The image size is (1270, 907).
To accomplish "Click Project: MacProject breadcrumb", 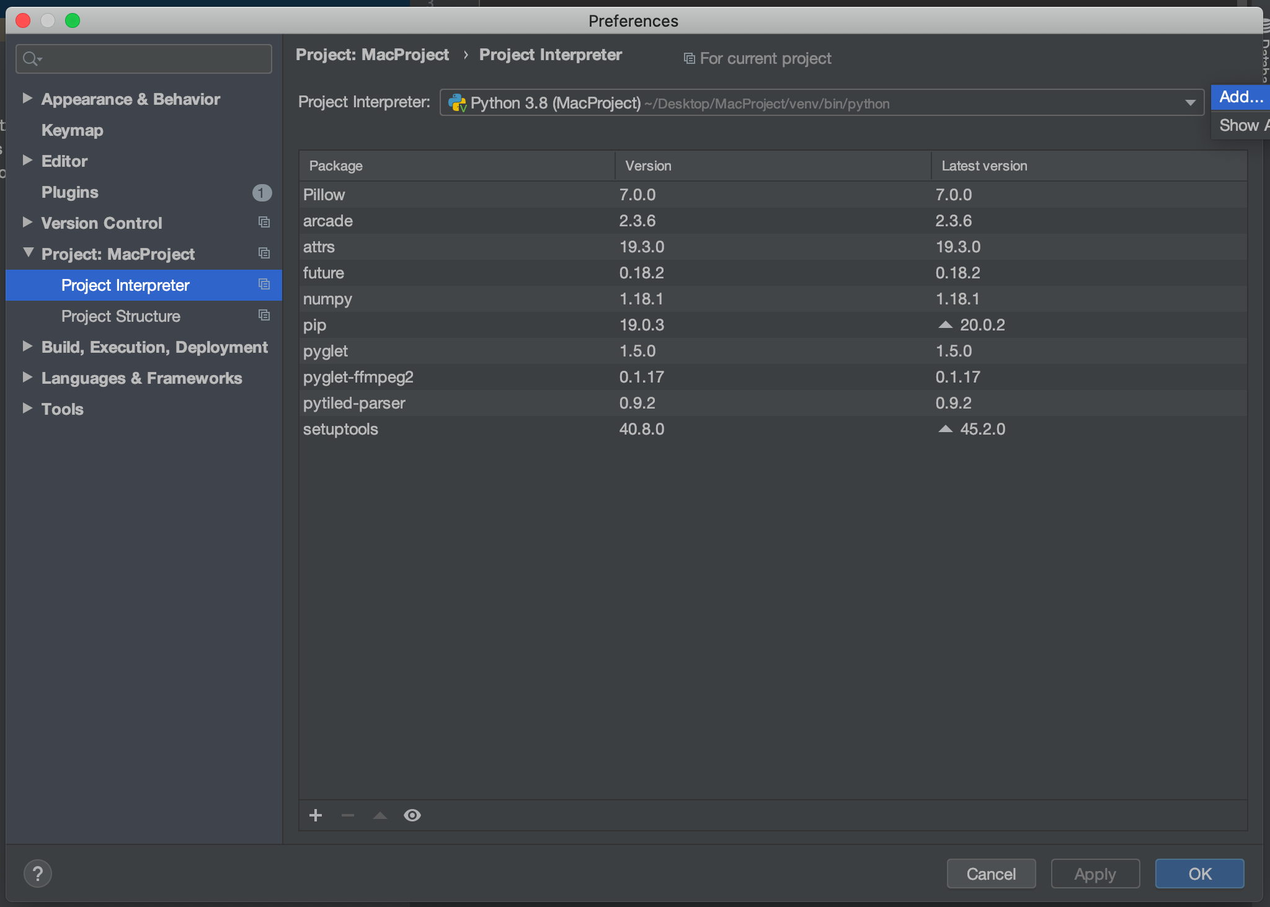I will coord(372,55).
